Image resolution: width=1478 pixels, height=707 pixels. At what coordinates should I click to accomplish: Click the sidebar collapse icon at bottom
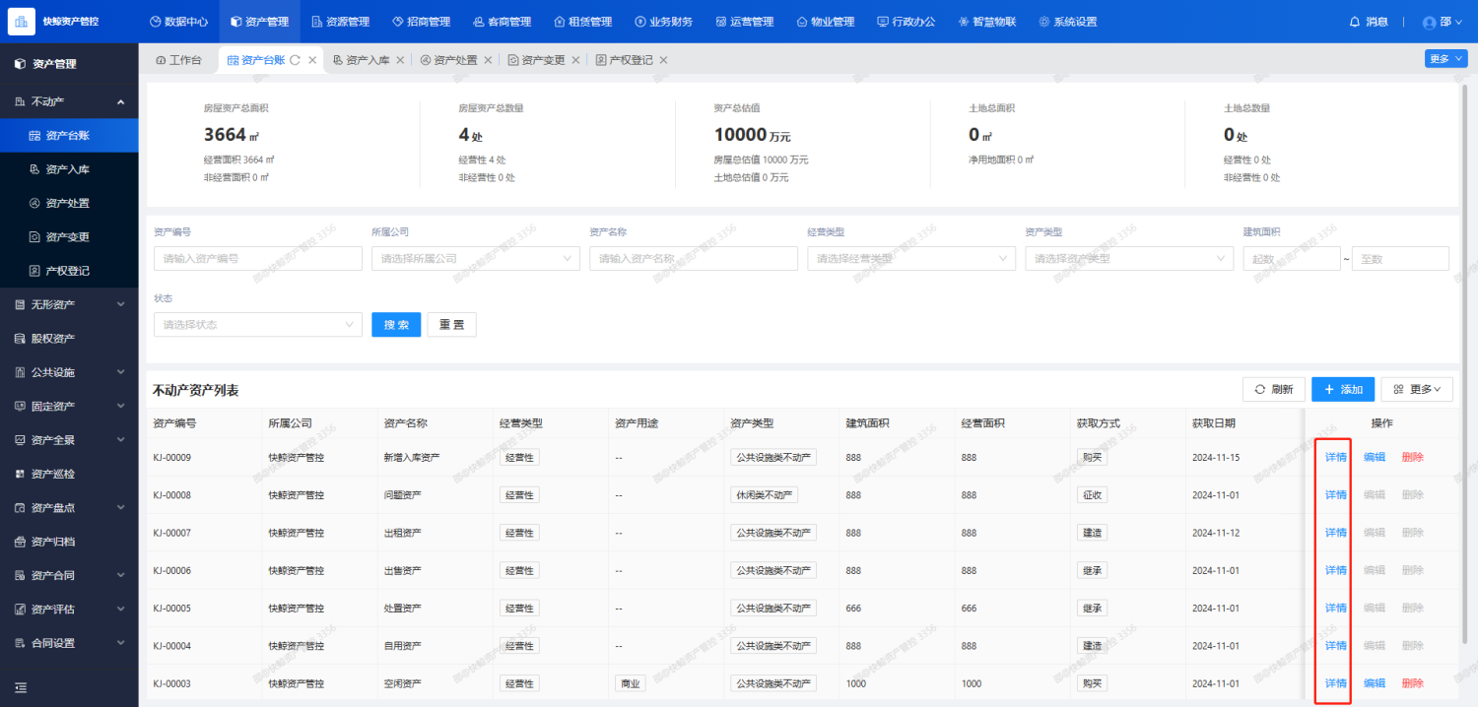coord(22,686)
